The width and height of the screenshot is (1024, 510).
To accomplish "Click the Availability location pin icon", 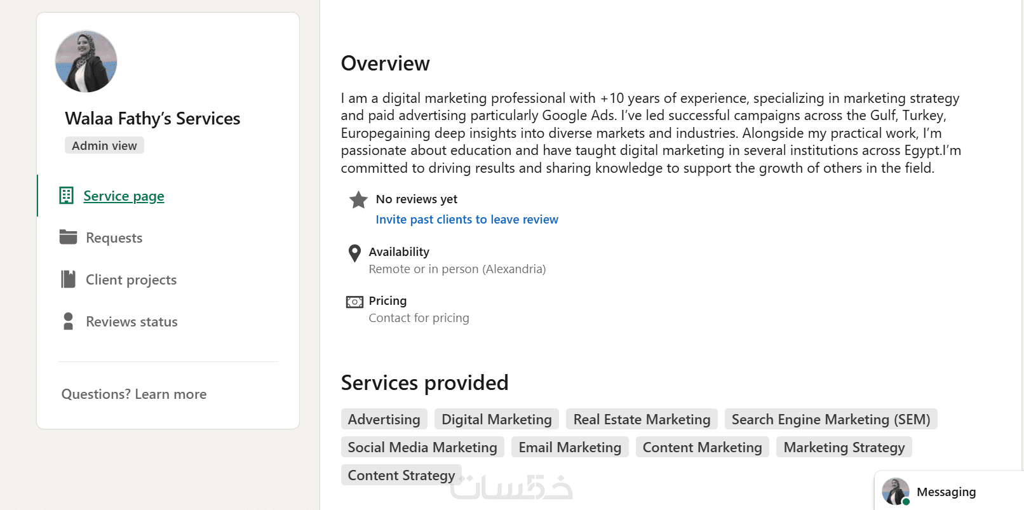I will click(x=355, y=253).
